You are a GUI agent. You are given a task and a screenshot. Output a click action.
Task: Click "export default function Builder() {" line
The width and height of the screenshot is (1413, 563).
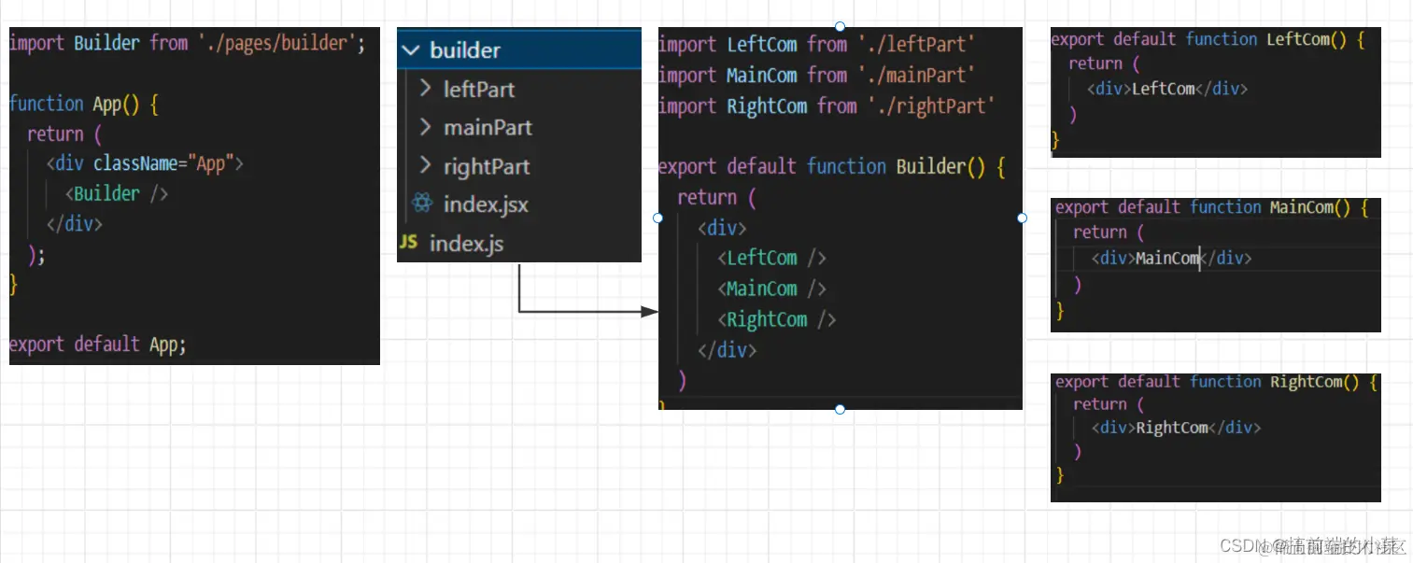(x=832, y=167)
